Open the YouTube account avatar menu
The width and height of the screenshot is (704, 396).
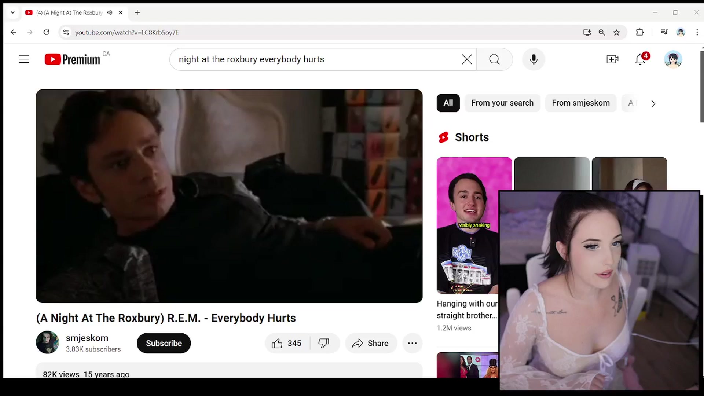pyautogui.click(x=673, y=59)
